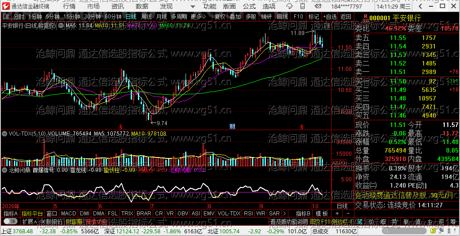This screenshot has height=236, width=460.
Task: Select the 5分钟 period
Action: click(53, 17)
